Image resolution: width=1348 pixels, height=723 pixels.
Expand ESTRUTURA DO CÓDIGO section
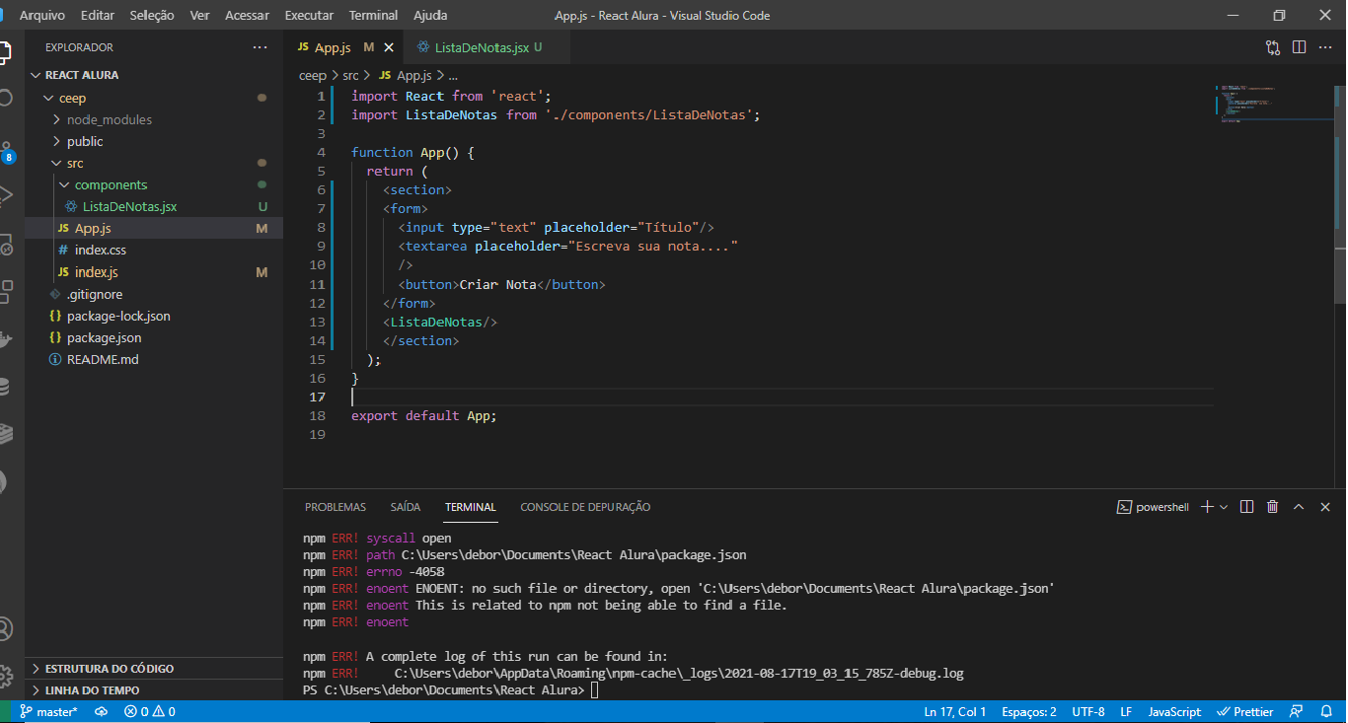[x=153, y=669]
